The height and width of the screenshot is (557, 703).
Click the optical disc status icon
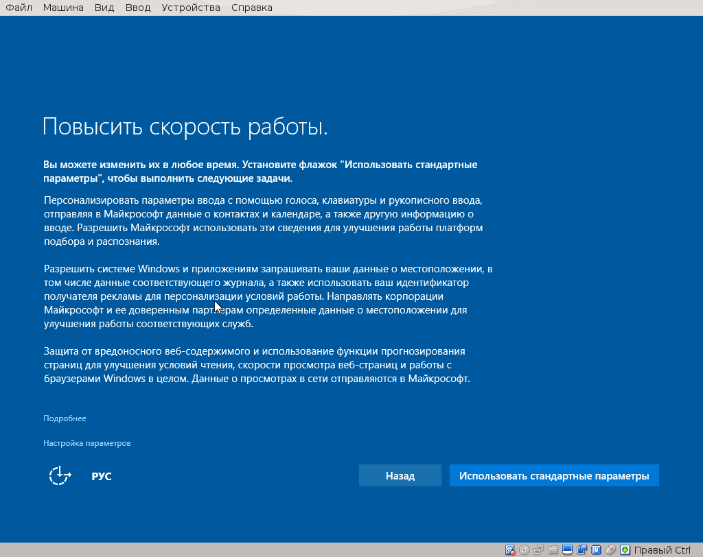point(524,550)
